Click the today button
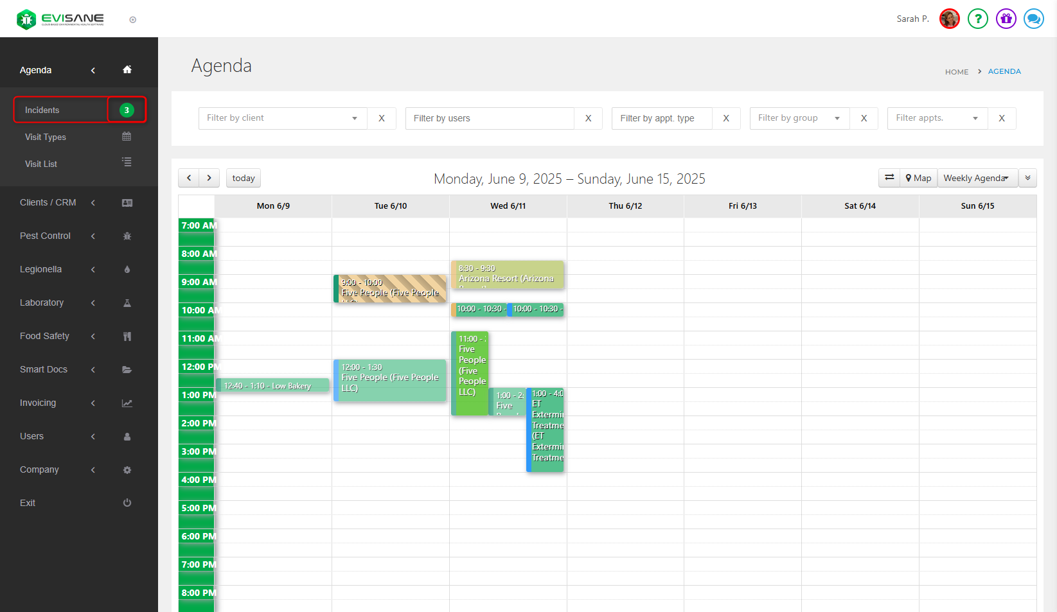Image resolution: width=1057 pixels, height=612 pixels. point(244,178)
